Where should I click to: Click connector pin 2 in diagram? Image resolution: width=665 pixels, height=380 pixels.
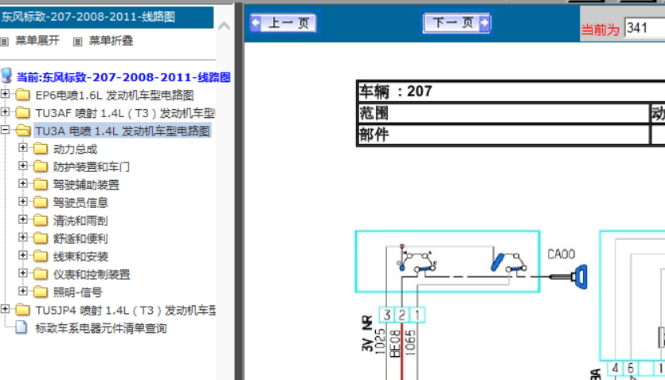(401, 315)
